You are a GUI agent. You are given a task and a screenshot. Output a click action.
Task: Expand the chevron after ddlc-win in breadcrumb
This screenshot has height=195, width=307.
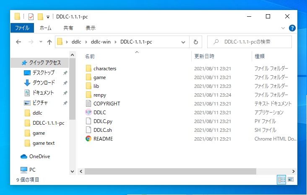point(115,42)
